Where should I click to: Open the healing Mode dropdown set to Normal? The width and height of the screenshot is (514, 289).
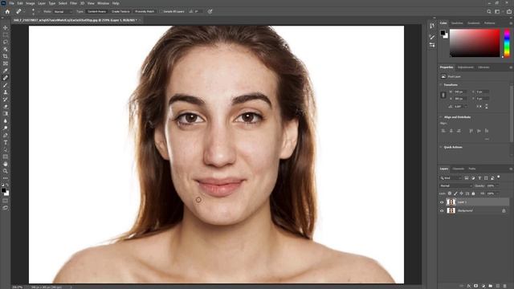point(63,11)
